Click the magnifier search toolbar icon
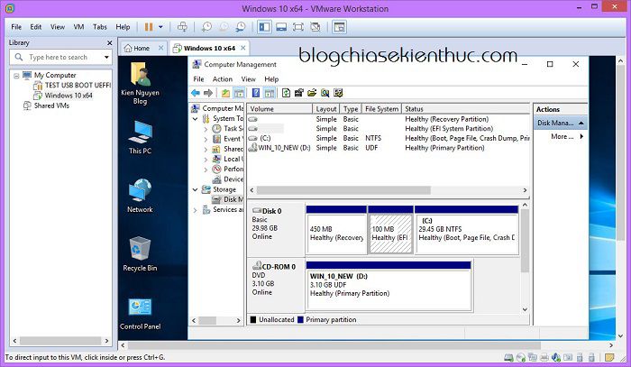This screenshot has height=367, width=631. 325,94
